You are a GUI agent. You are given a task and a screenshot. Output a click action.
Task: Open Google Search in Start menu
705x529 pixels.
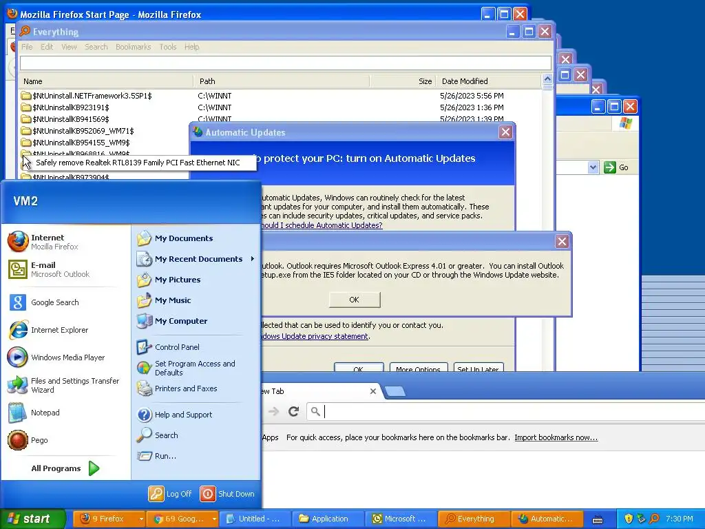click(43, 302)
